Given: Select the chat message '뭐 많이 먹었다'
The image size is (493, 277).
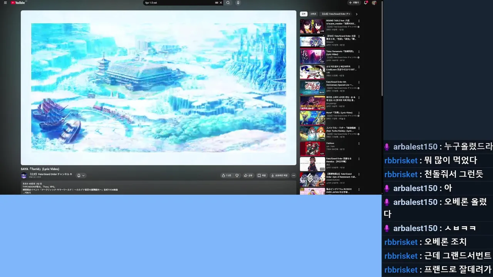Looking at the screenshot, I should [451, 160].
